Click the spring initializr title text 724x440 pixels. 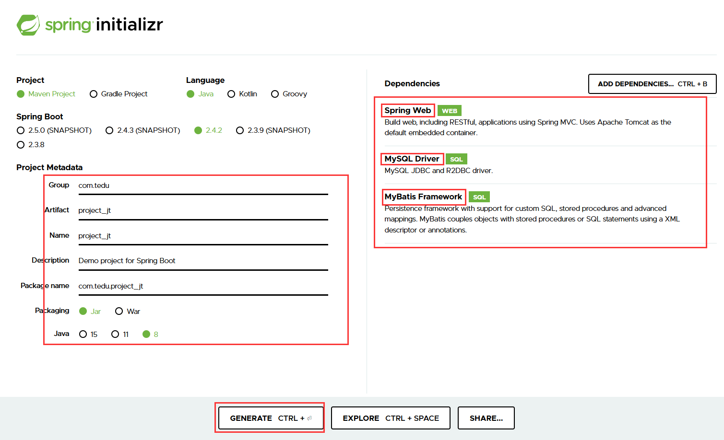[104, 24]
